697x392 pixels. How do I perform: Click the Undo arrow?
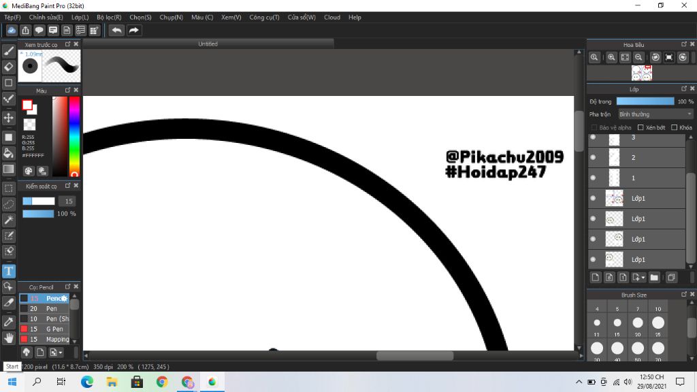[116, 30]
